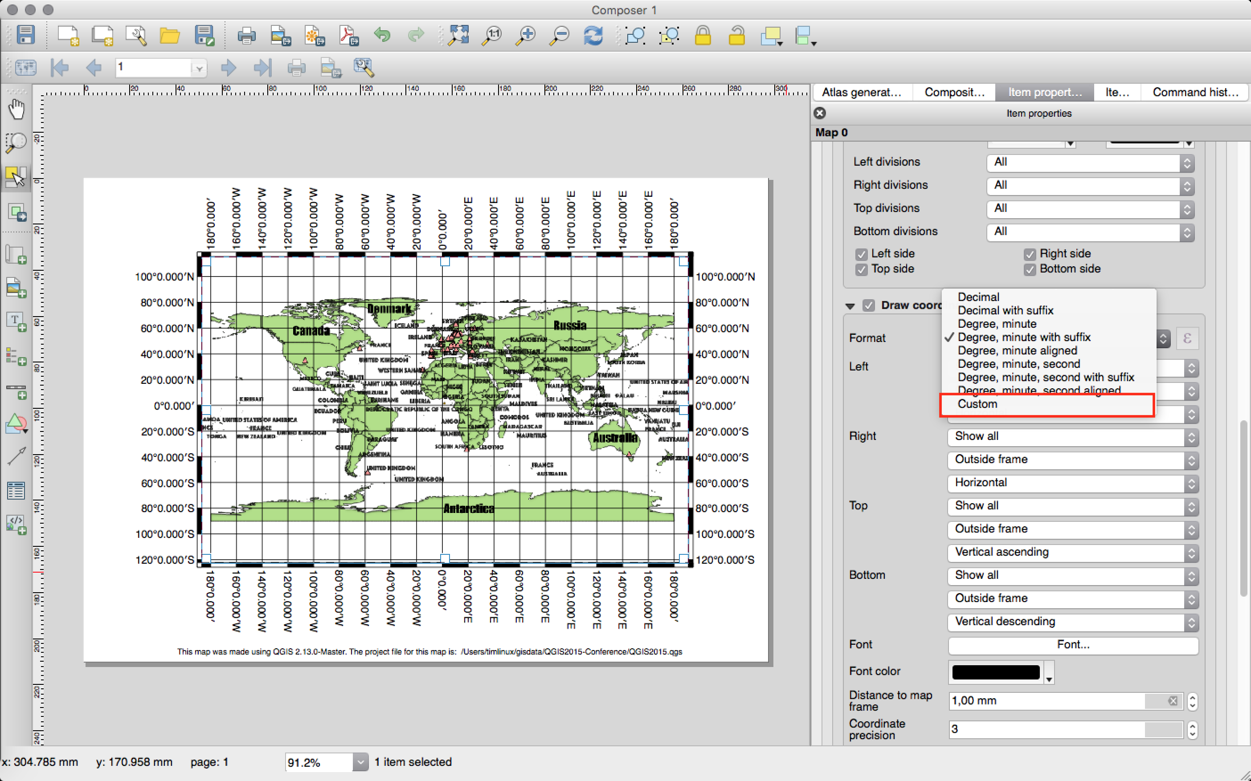
Task: Click the Save project icon
Action: tap(25, 35)
